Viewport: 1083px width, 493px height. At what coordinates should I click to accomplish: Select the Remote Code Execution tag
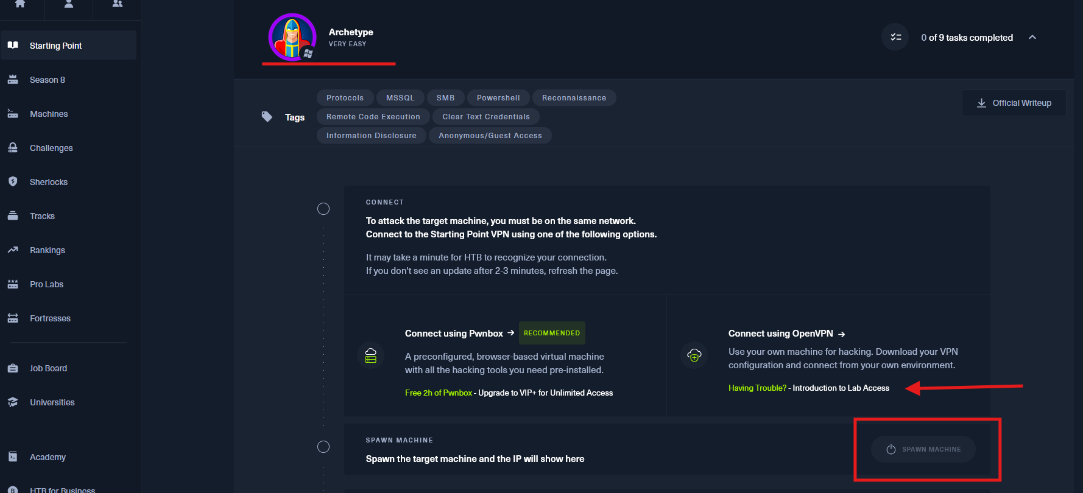click(x=373, y=116)
